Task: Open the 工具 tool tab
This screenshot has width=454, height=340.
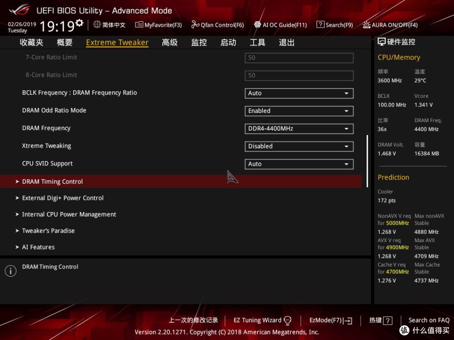Action: click(x=257, y=42)
